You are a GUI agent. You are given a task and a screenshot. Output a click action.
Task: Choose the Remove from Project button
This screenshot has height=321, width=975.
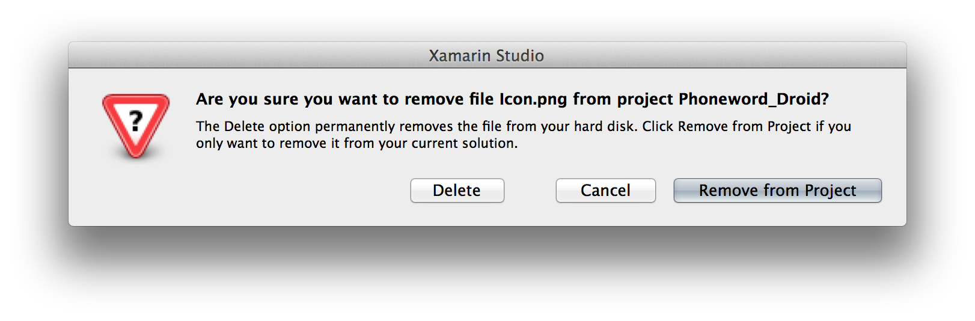(777, 191)
